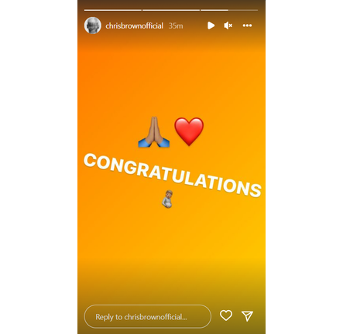Click the final S of CONGRATULATIONS
This screenshot has height=334, width=343.
(x=255, y=189)
